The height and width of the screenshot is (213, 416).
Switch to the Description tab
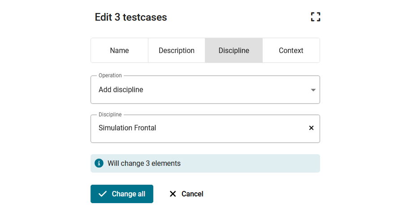click(177, 50)
